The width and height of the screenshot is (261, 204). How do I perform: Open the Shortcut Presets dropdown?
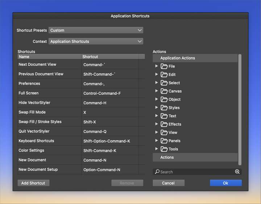[x=96, y=30]
